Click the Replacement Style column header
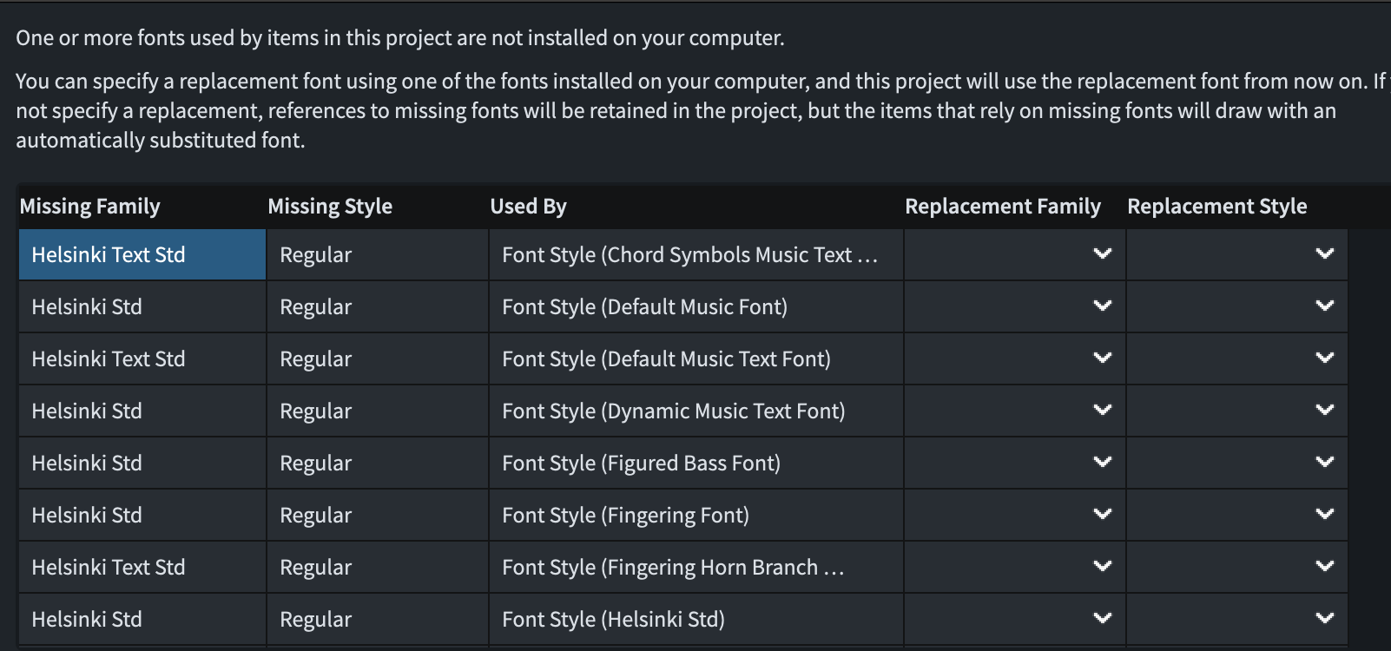 click(x=1216, y=207)
